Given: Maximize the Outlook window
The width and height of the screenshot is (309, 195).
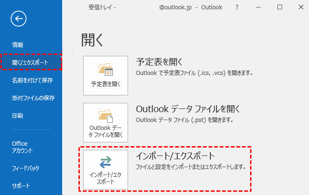Looking at the screenshot, I should 280,7.
